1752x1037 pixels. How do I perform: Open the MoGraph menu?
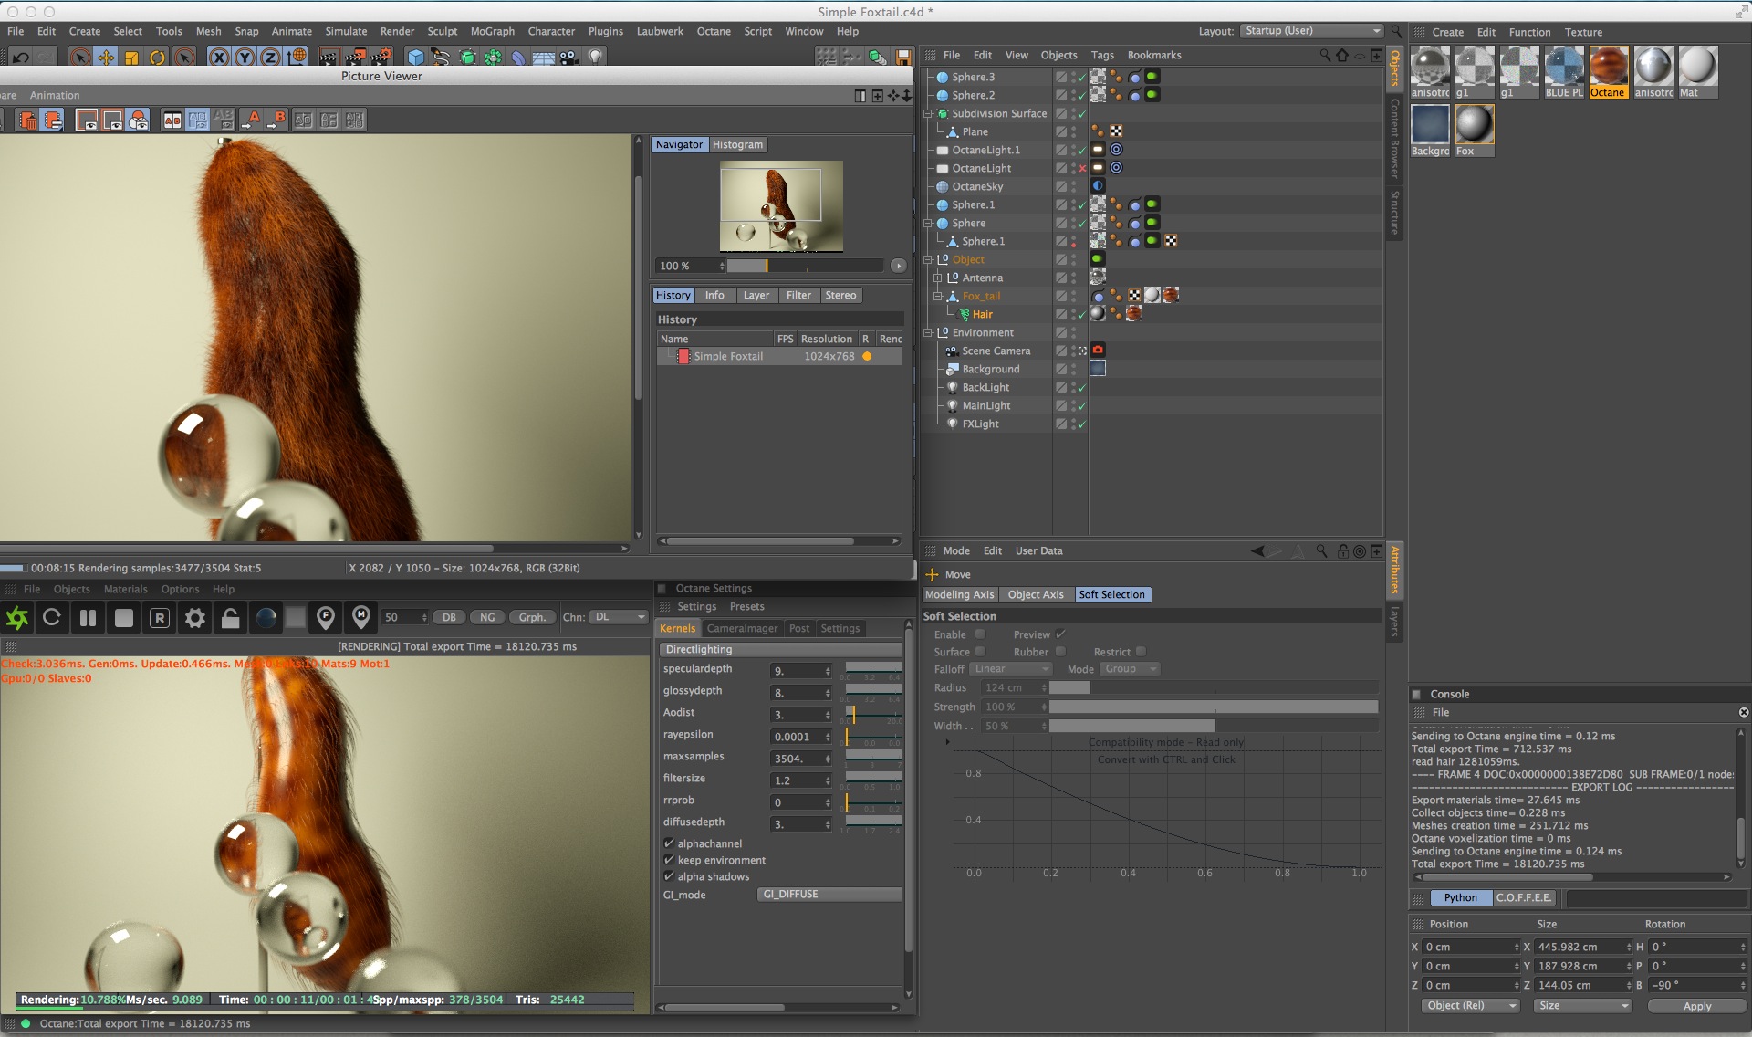492,31
